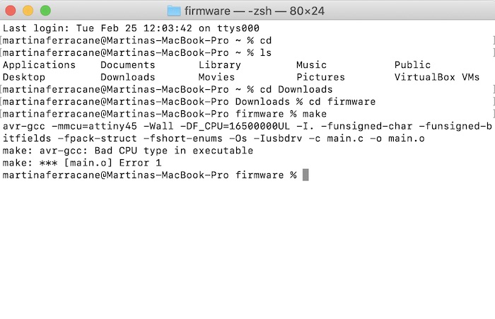
Task: Click "Pictures" in the ls output
Action: click(320, 77)
